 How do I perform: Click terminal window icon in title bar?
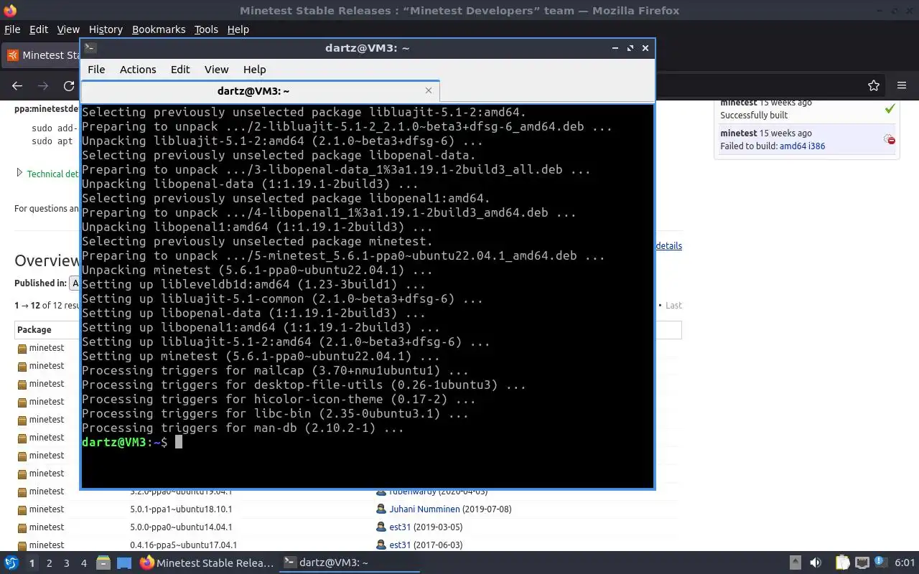click(x=90, y=48)
